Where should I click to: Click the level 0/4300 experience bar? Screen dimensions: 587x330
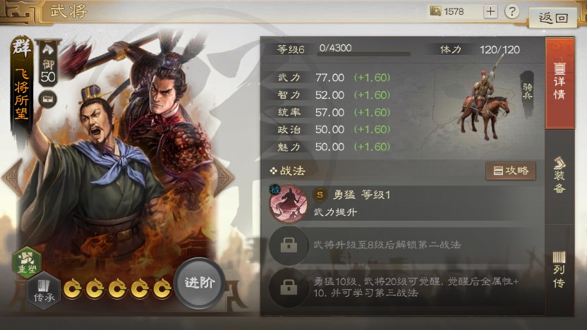coord(363,54)
